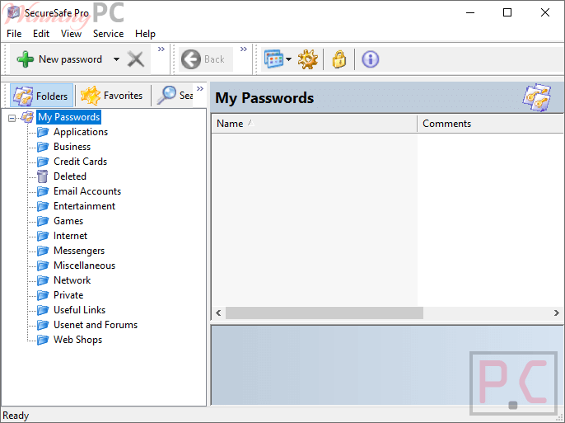Image resolution: width=565 pixels, height=423 pixels.
Task: Select the Business folder label
Action: pos(72,147)
